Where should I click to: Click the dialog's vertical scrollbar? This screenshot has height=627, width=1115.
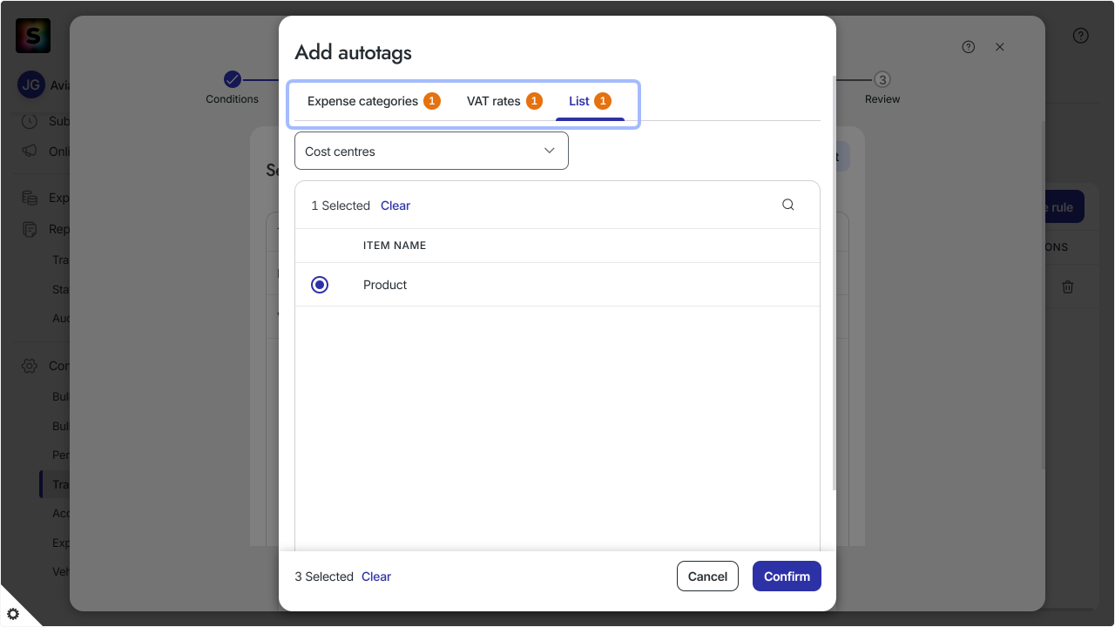pyautogui.click(x=835, y=283)
